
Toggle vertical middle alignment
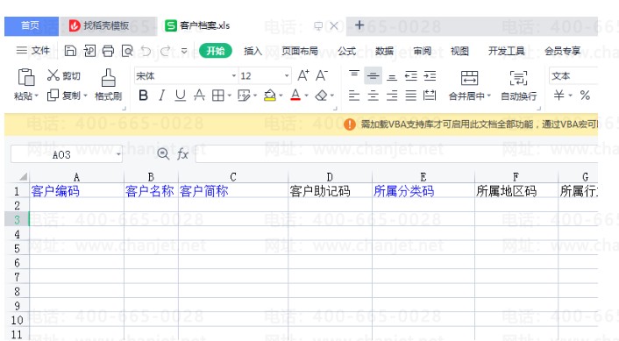373,75
